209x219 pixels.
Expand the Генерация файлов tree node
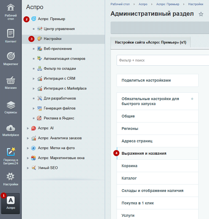click(x=34, y=108)
